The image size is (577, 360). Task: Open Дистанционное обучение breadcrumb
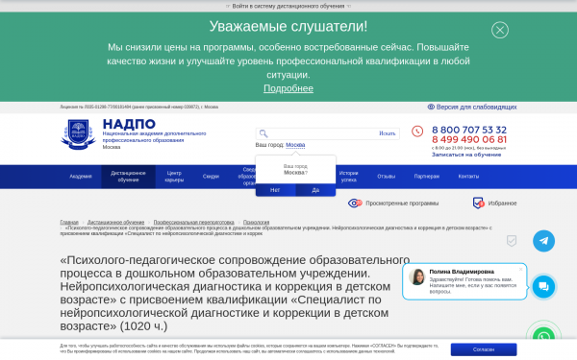pyautogui.click(x=116, y=223)
